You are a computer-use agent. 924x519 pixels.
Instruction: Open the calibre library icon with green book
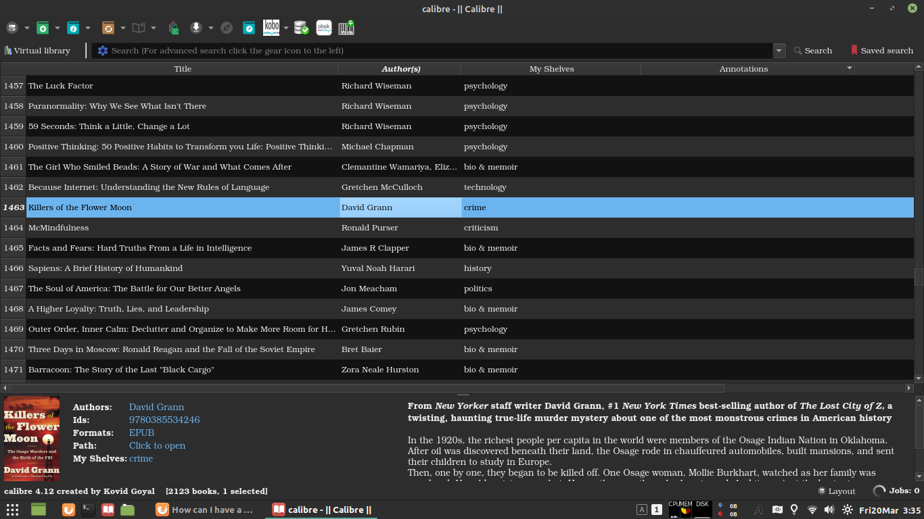174,28
